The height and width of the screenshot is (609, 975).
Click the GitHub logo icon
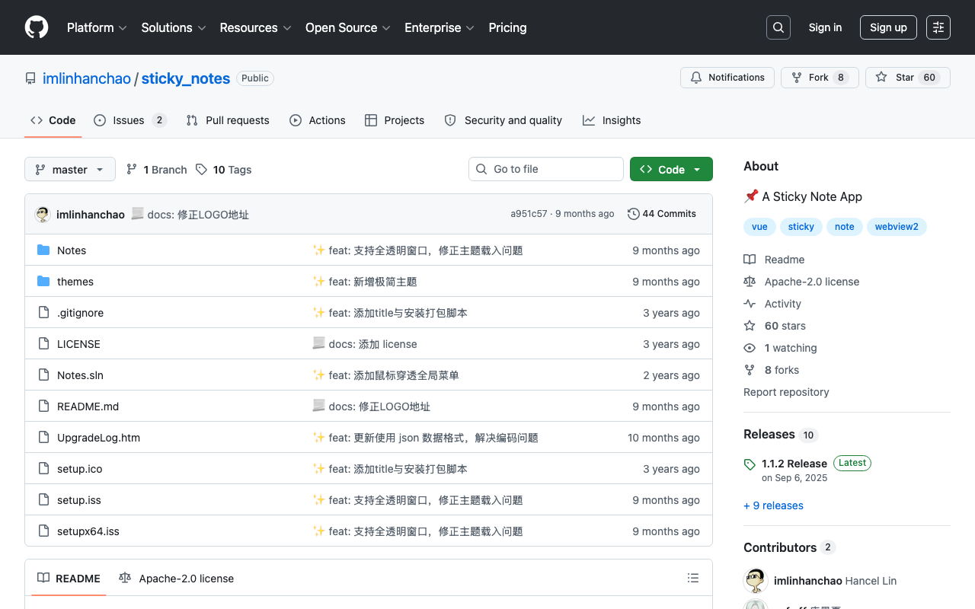click(x=37, y=27)
